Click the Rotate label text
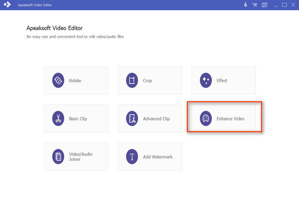Image resolution: width=299 pixels, height=203 pixels. (x=75, y=81)
